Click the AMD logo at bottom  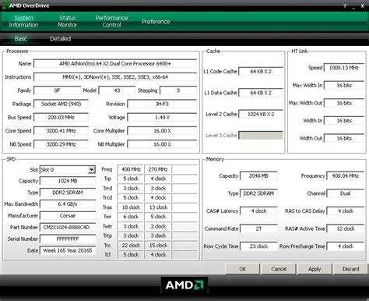184,285
